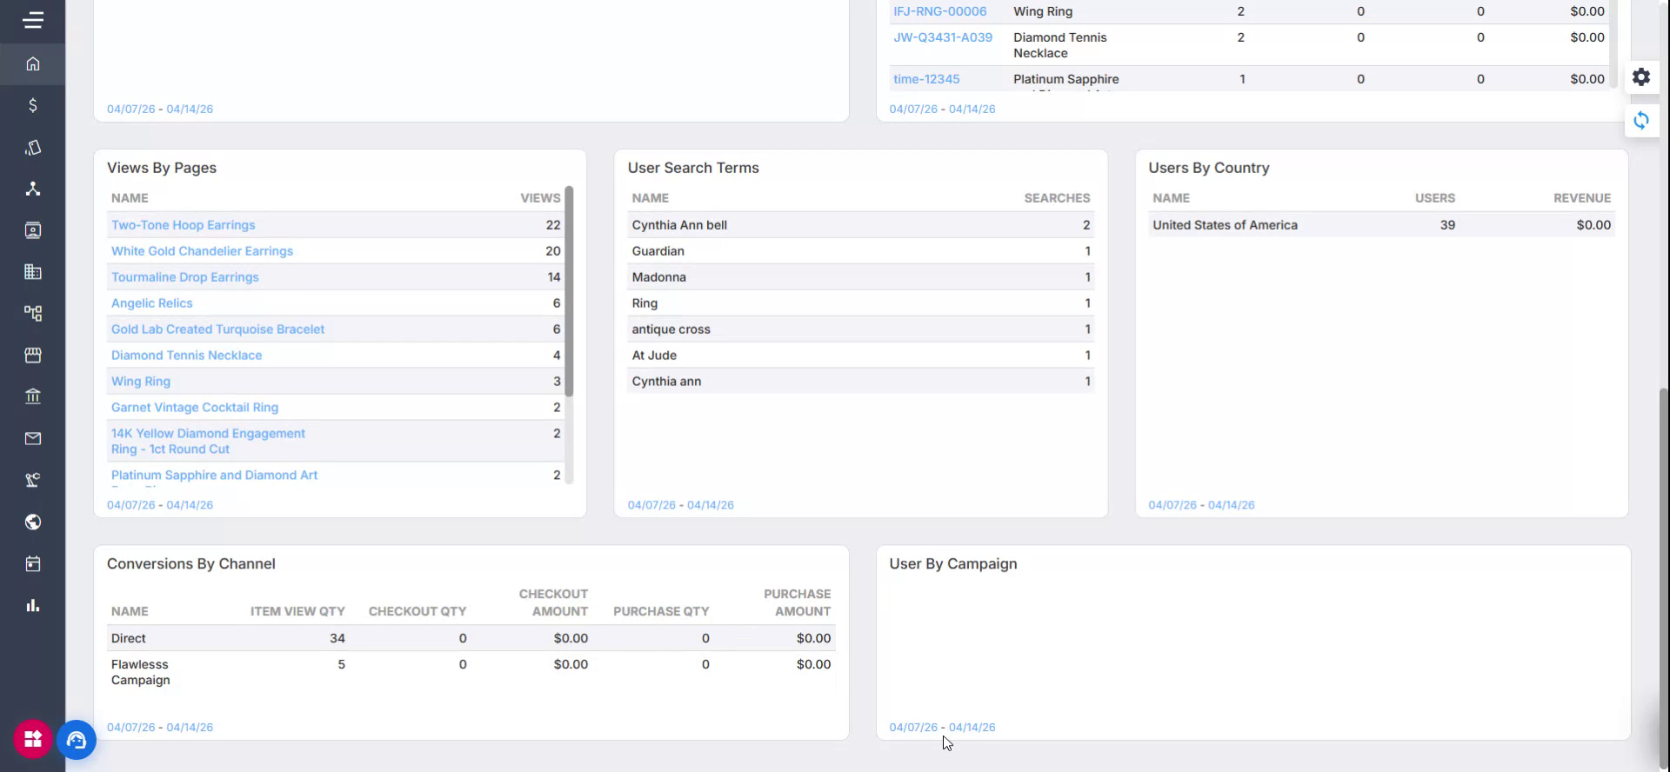Open the contact card sidebar icon
Viewport: 1670px width, 772px height.
[33, 230]
